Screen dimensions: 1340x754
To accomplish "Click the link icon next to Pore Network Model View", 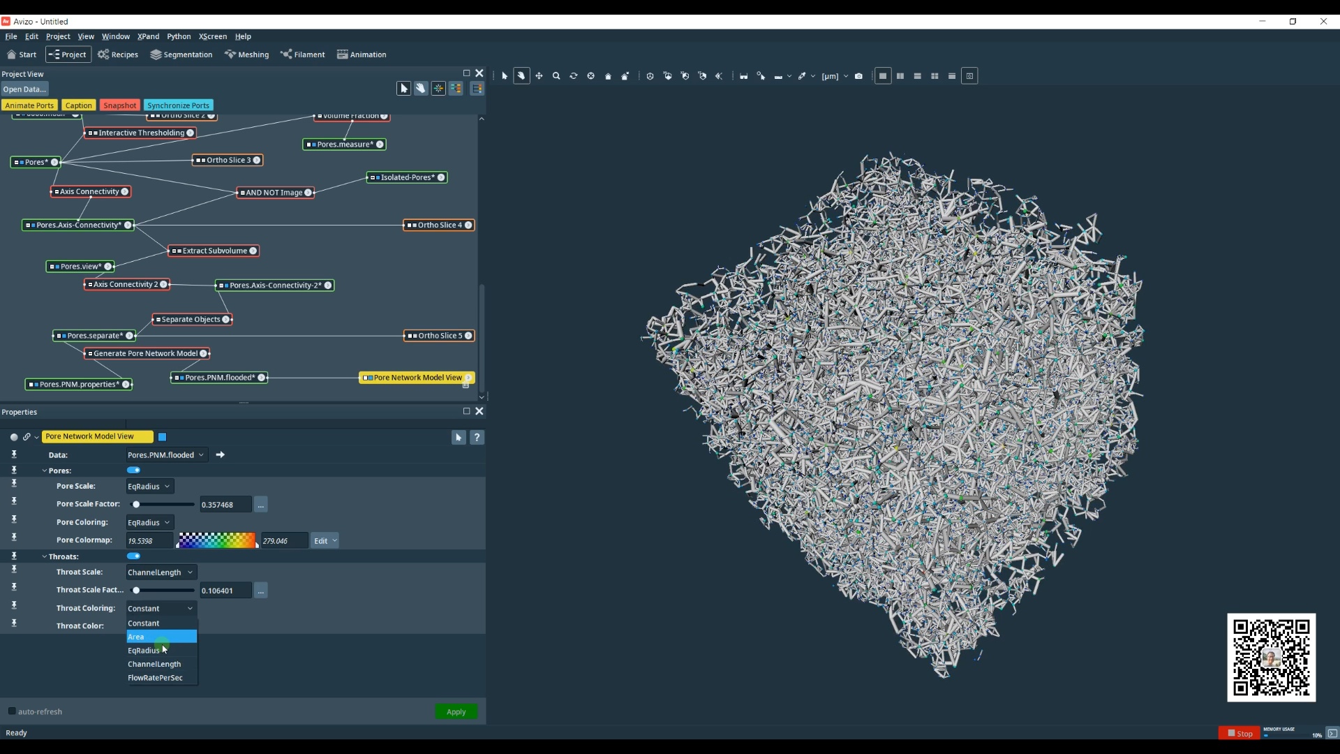I will (27, 437).
